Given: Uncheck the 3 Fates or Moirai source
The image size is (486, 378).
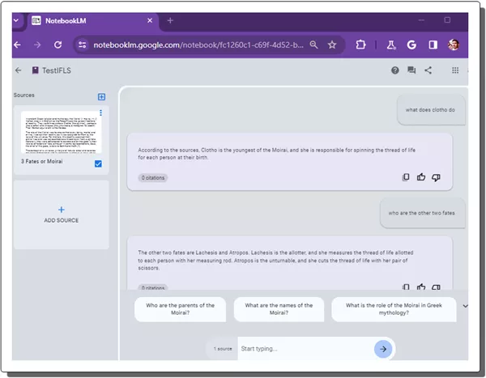Looking at the screenshot, I should tap(98, 164).
